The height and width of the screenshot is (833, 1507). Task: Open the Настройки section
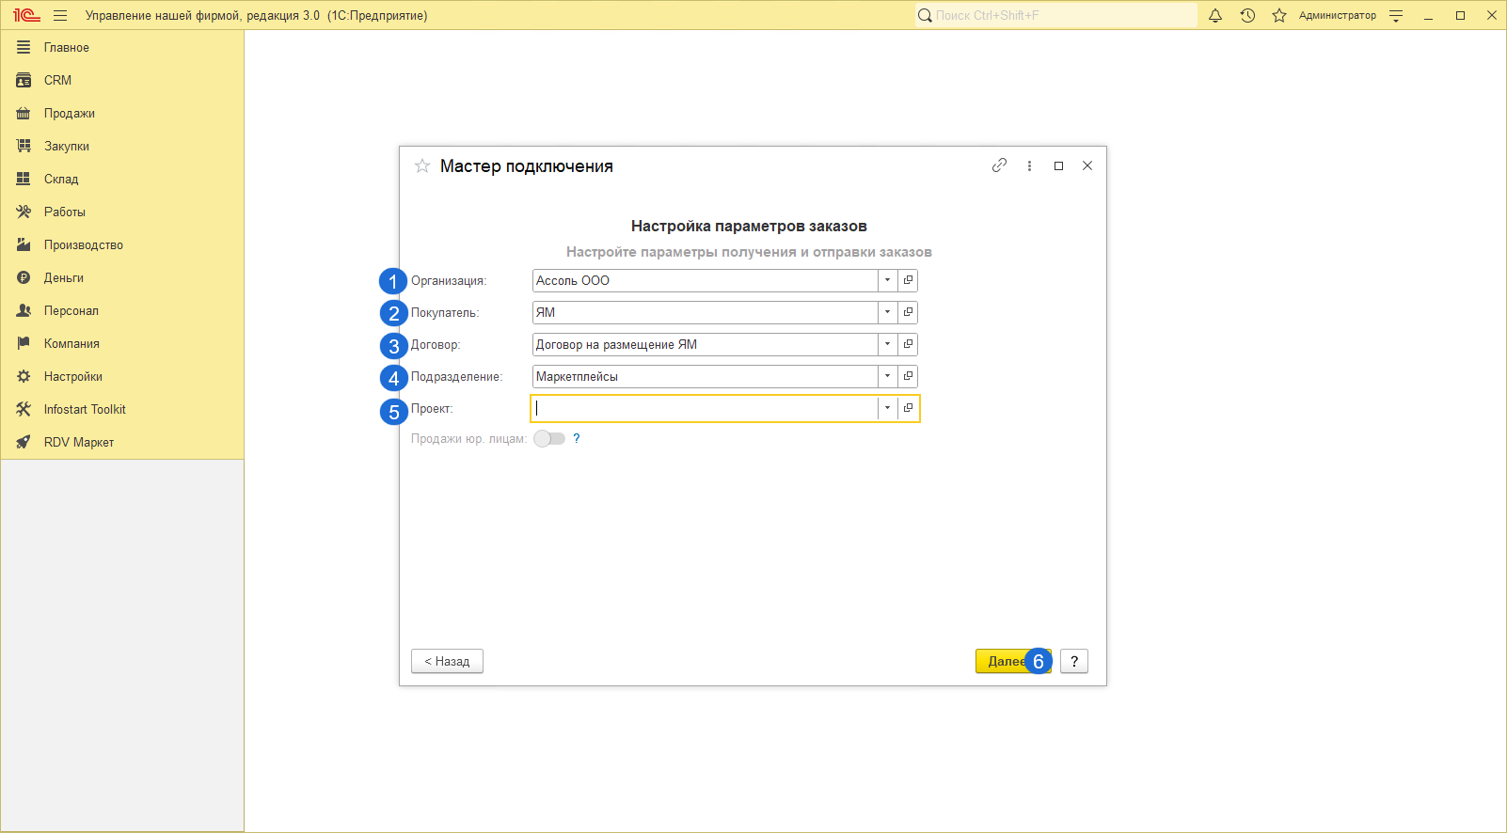click(x=122, y=376)
